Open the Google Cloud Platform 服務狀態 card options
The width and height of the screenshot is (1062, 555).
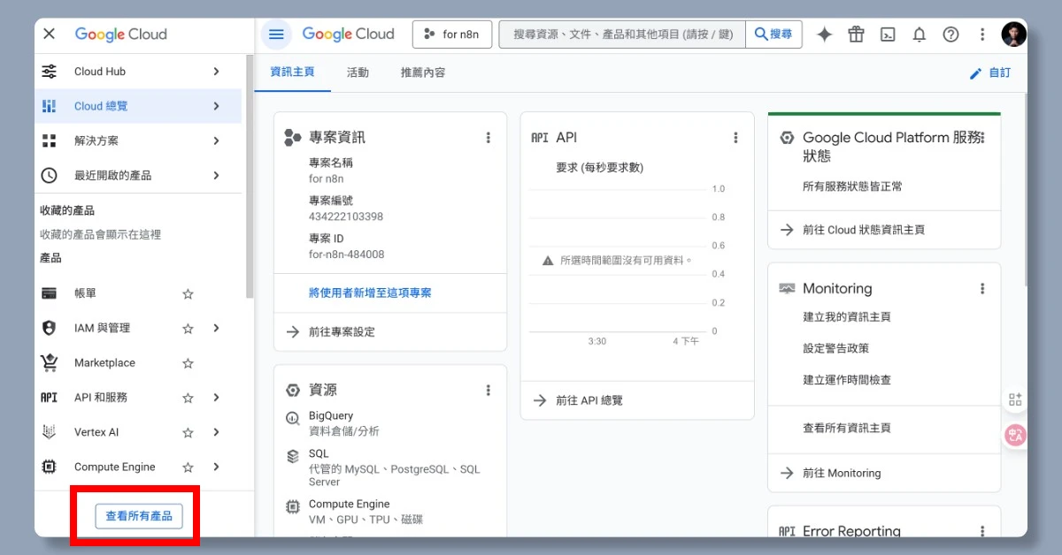(x=982, y=139)
